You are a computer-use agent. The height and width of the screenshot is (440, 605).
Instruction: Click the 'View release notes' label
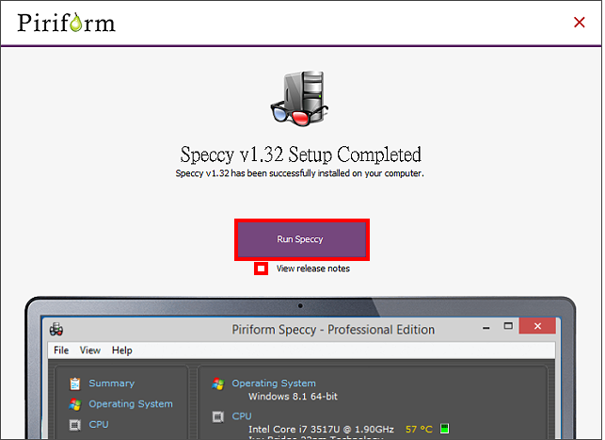(x=313, y=269)
